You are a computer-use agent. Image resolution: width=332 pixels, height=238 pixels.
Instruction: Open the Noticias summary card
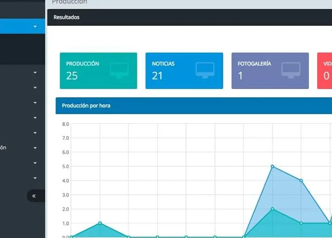[184, 71]
